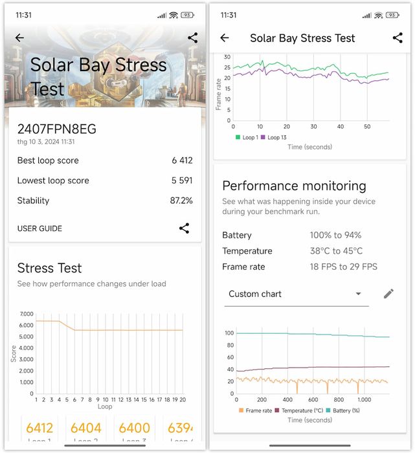Image resolution: width=415 pixels, height=453 pixels.
Task: Tap the Temperature (°C) legend entry
Action: coord(299,410)
